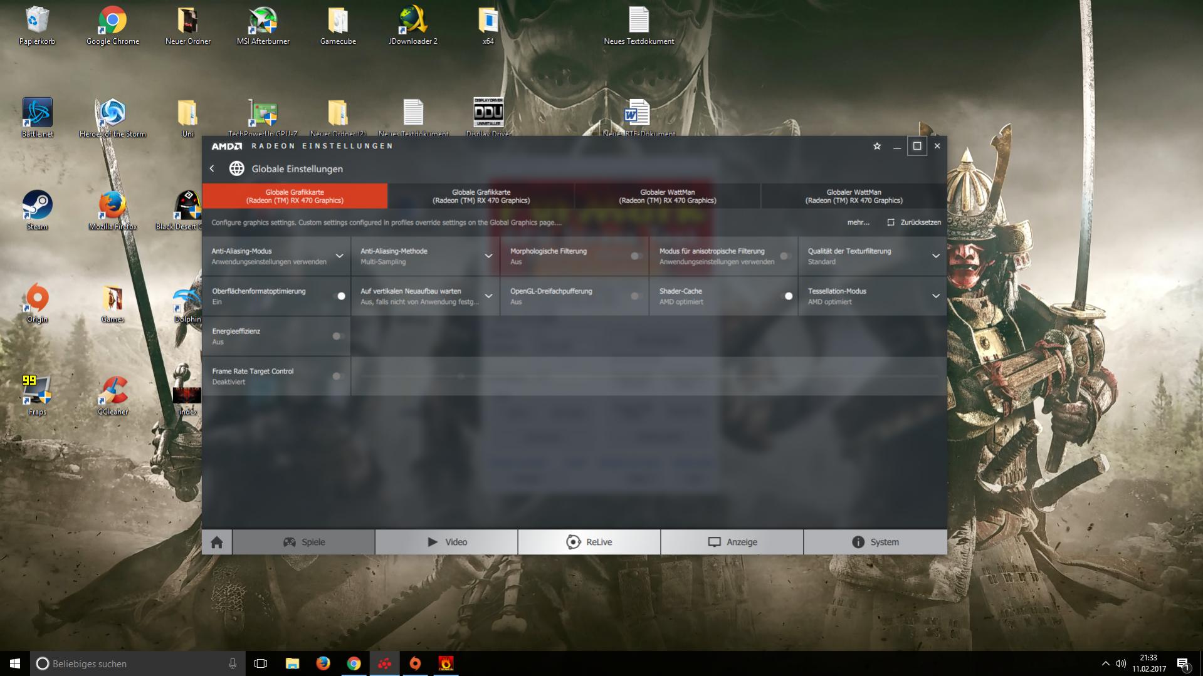Select the x64 folder on desktop

point(488,26)
